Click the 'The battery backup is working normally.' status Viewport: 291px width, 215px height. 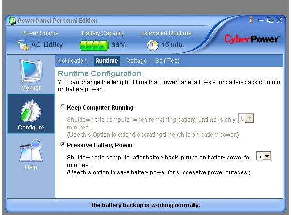pos(145,205)
